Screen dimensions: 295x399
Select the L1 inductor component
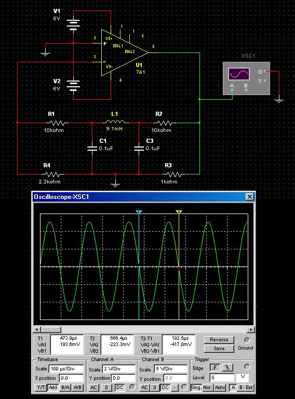coord(115,122)
